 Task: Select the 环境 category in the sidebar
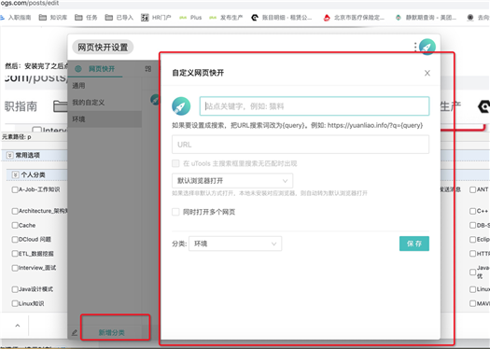(x=105, y=119)
